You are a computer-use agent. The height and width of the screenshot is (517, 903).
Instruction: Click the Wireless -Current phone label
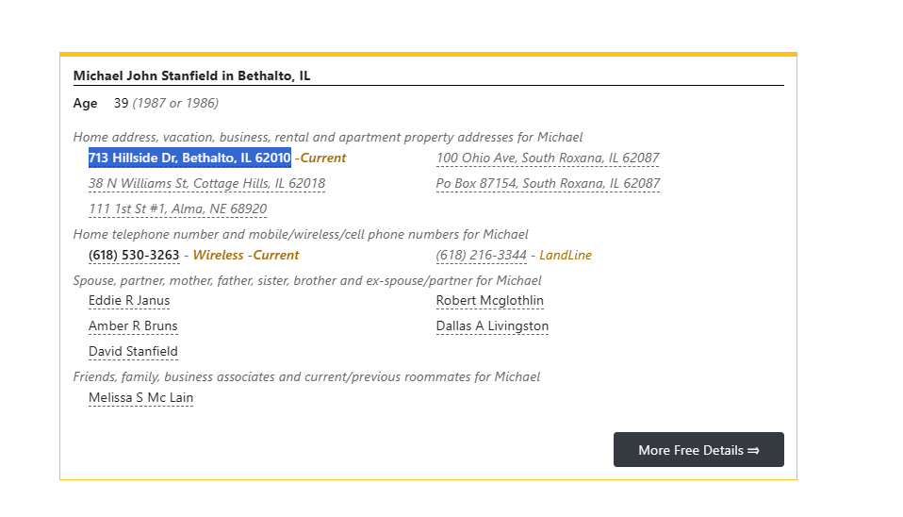point(245,255)
